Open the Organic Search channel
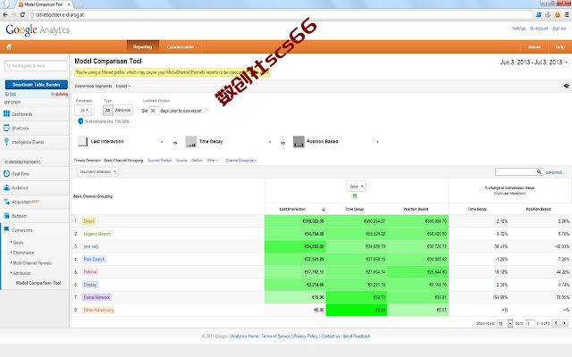Screen dimensions: 572x357 (x=97, y=234)
